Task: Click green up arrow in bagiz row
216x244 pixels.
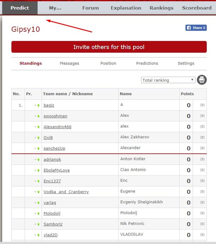Action: tap(38, 105)
